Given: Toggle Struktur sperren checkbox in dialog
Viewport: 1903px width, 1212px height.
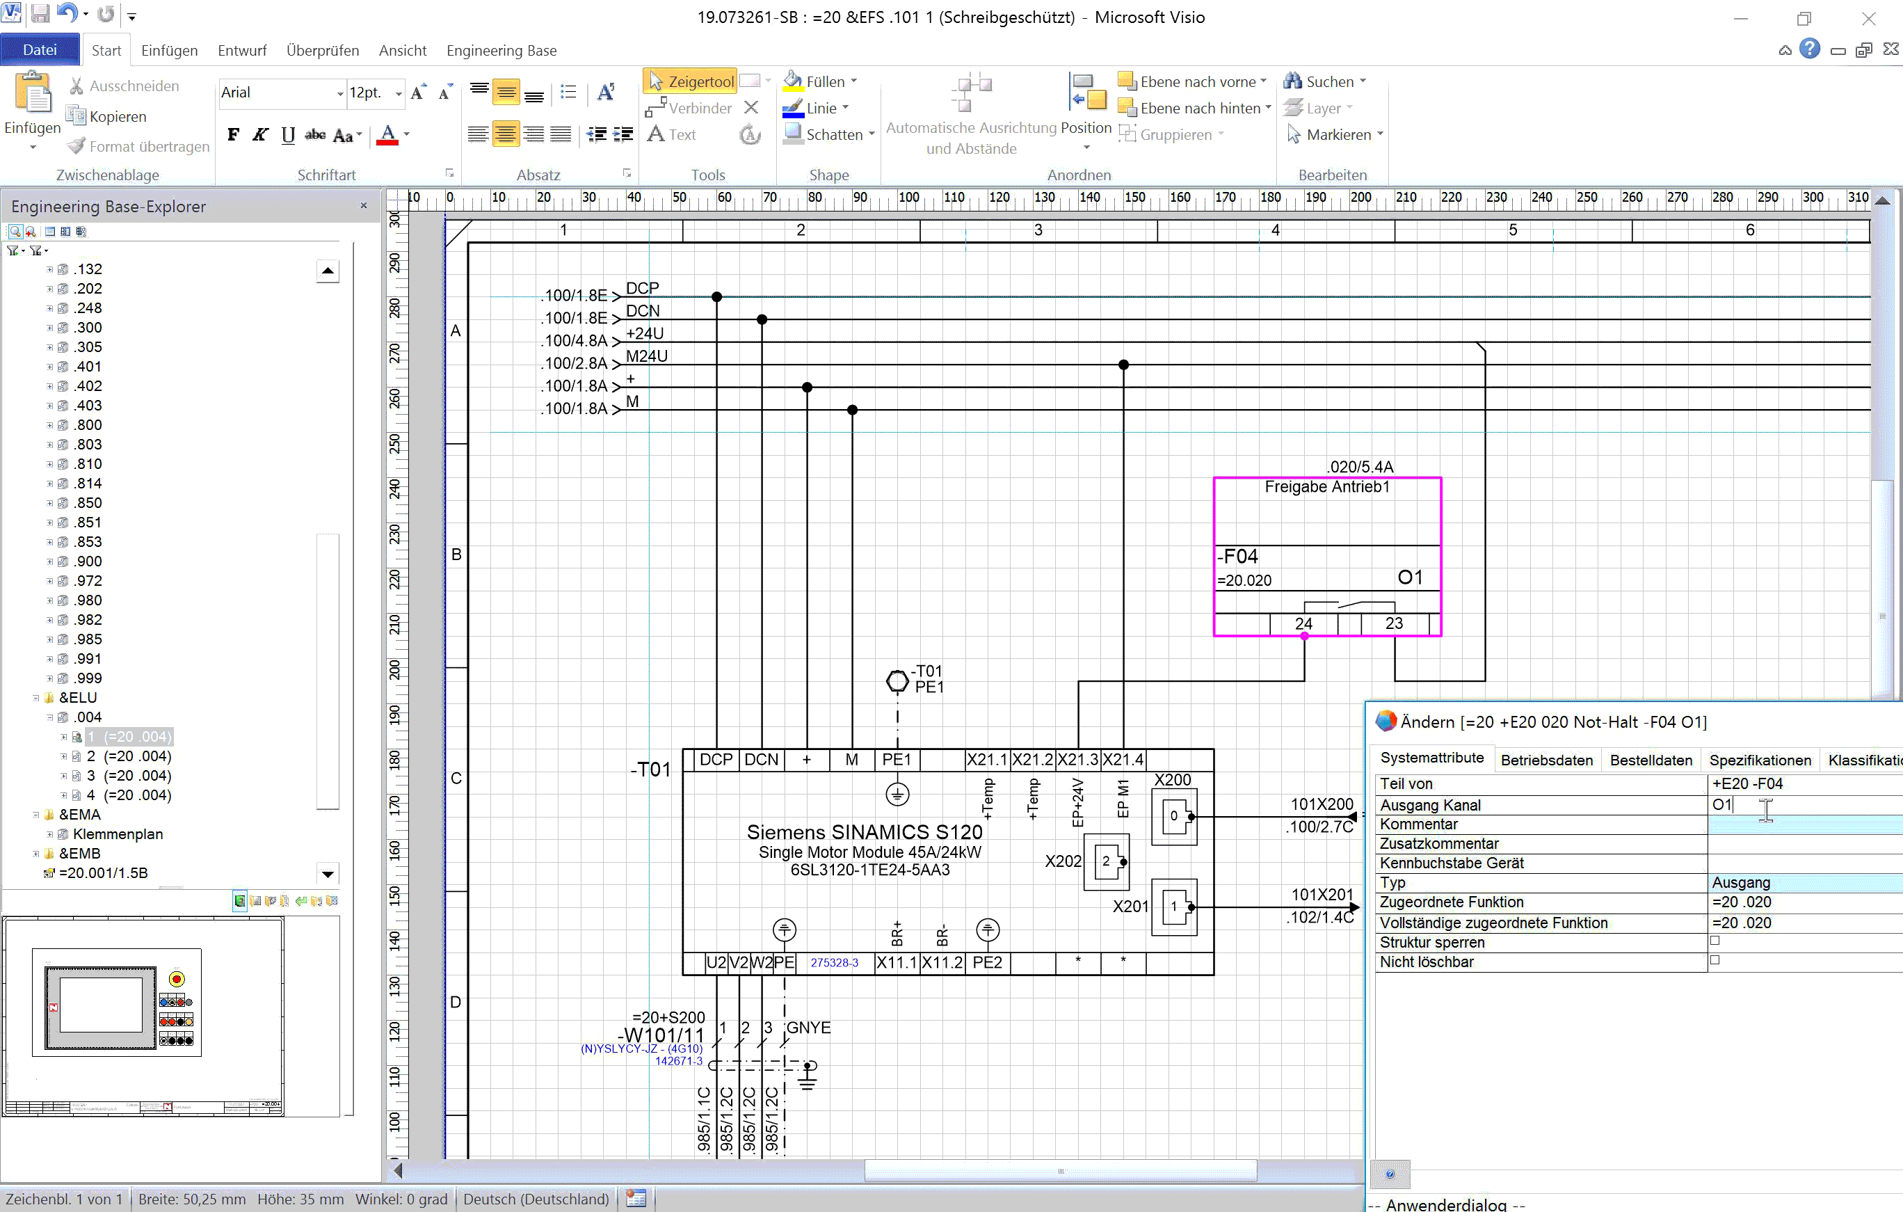Looking at the screenshot, I should coord(1715,940).
